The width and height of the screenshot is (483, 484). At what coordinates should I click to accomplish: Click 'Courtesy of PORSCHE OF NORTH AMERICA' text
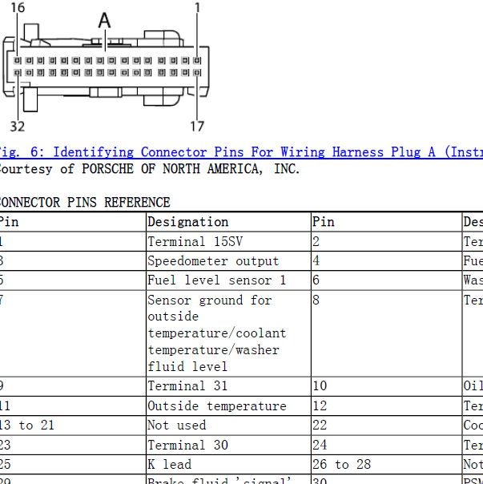click(x=150, y=169)
